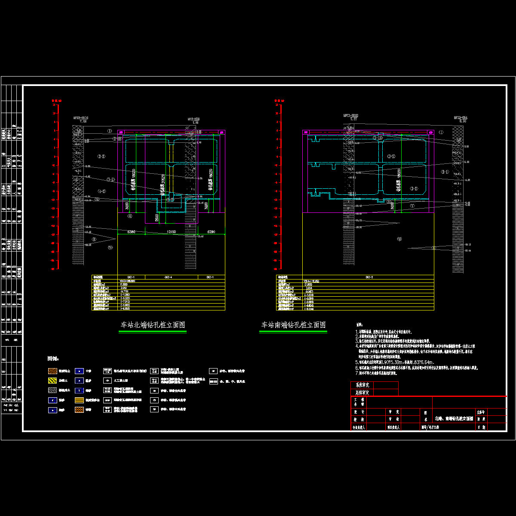Click the 说明 notes heading
Image resolution: width=516 pixels, height=516 pixels.
tap(359, 326)
